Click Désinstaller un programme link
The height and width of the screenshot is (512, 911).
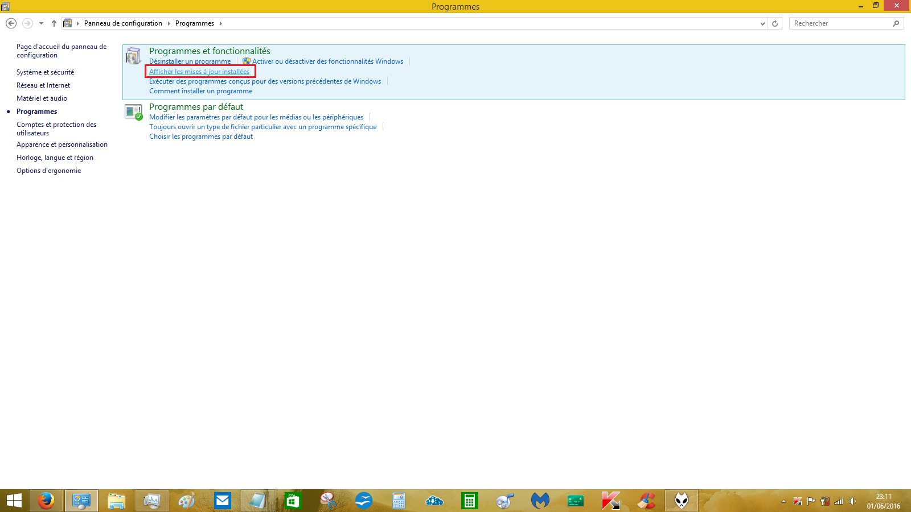click(x=190, y=61)
